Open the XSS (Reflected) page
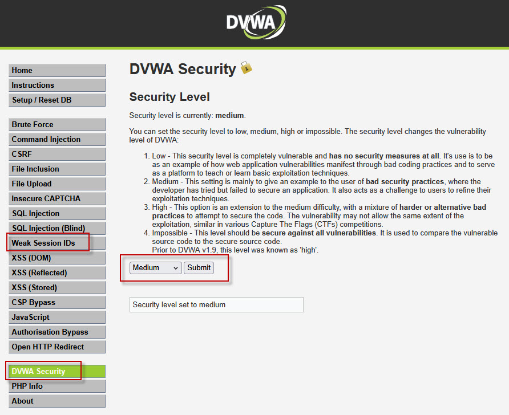509x415 pixels. coord(57,272)
